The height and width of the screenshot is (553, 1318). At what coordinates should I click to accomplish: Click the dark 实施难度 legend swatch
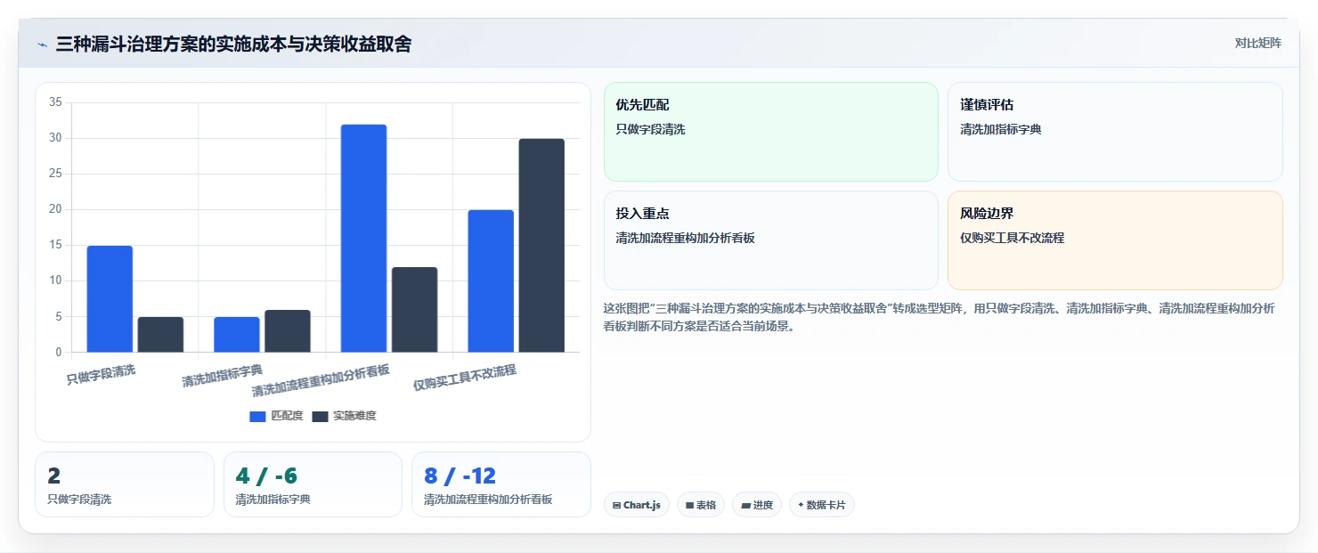pos(320,416)
